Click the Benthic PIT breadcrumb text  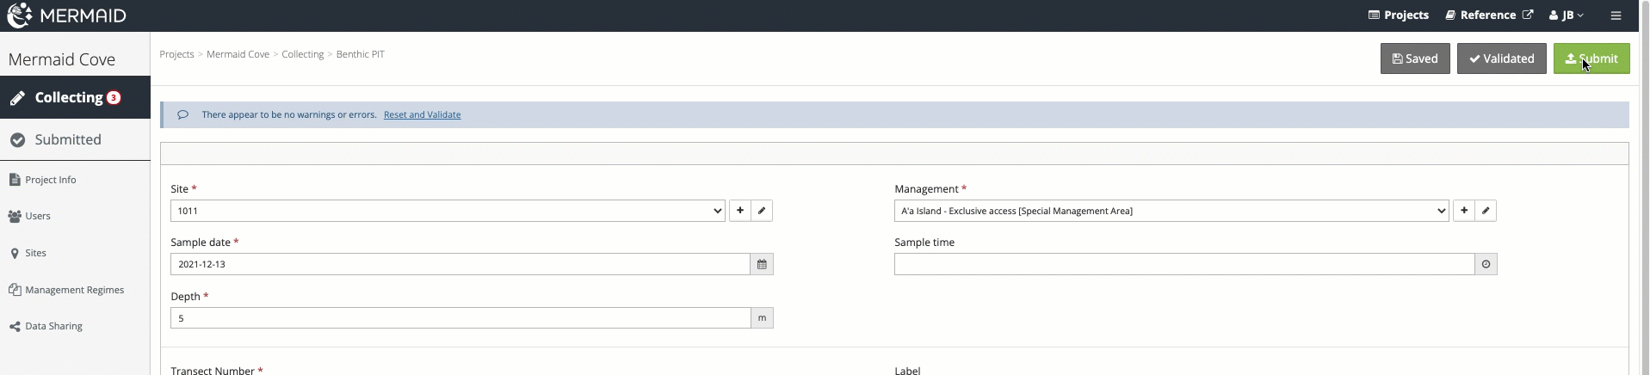tap(360, 54)
